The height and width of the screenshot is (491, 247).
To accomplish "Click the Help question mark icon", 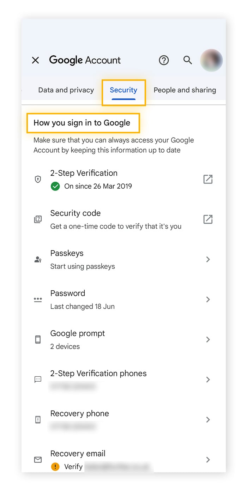I will pos(164,60).
